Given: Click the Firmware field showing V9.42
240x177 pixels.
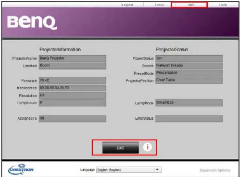Looking at the screenshot, I should (x=73, y=80).
